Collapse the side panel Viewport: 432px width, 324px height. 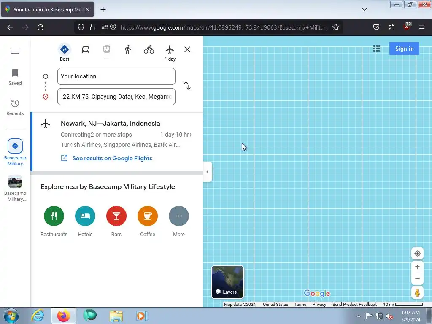[208, 172]
